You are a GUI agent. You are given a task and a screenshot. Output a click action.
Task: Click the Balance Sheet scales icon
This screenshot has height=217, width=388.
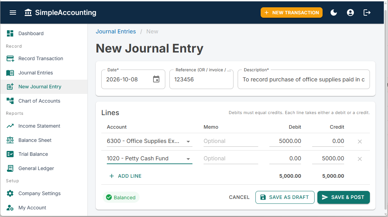coord(10,140)
